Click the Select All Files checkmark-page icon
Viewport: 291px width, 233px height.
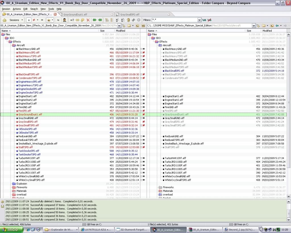[123, 20]
